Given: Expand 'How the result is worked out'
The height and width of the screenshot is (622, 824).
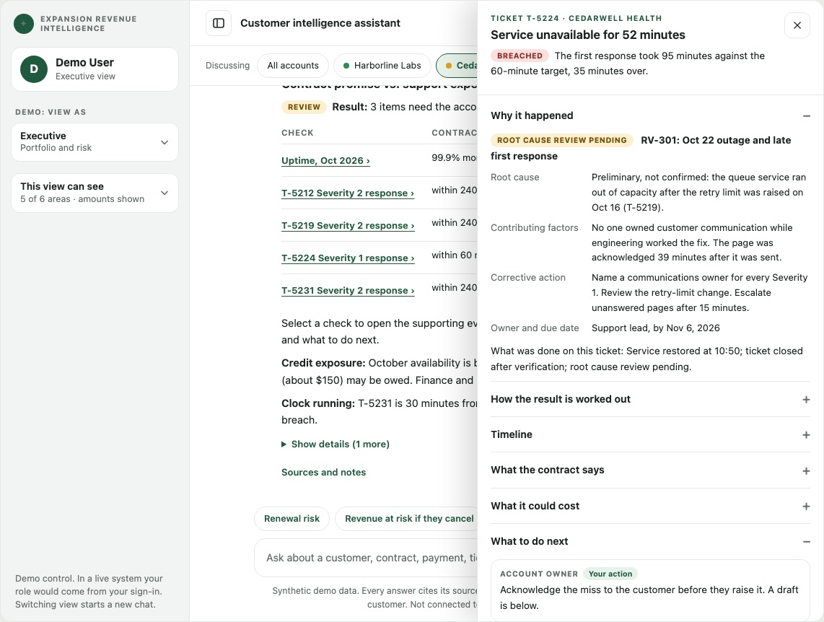Looking at the screenshot, I should (650, 399).
